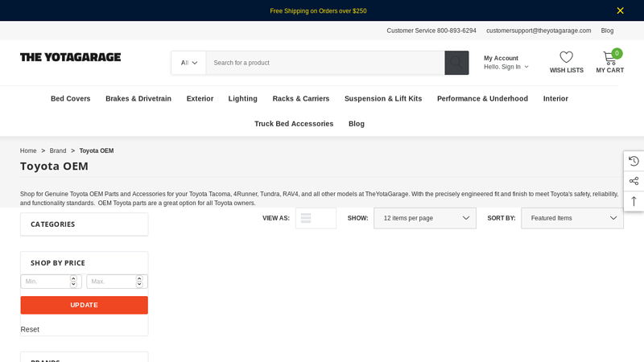Click the share icon on right sidebar

pyautogui.click(x=634, y=181)
